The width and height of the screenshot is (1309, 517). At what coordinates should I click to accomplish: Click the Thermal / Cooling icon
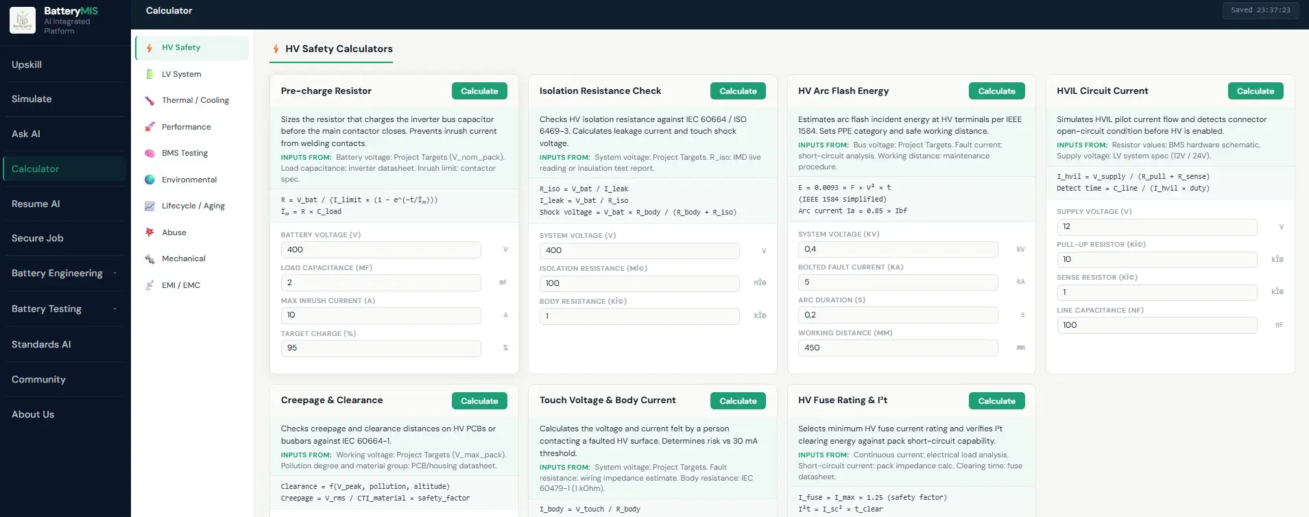149,100
